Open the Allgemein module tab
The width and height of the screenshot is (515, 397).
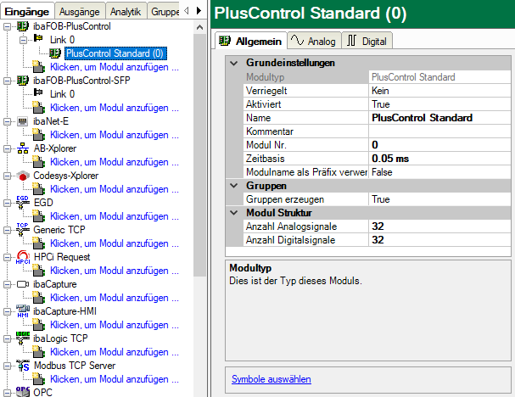click(250, 41)
